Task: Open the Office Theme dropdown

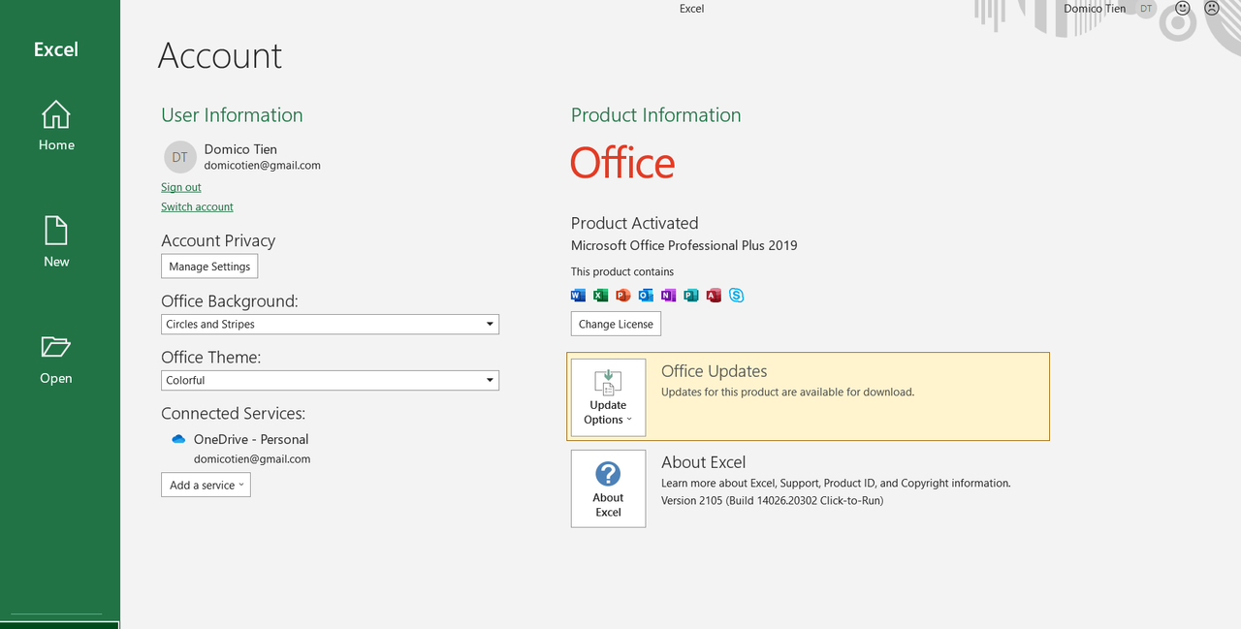Action: (x=330, y=380)
